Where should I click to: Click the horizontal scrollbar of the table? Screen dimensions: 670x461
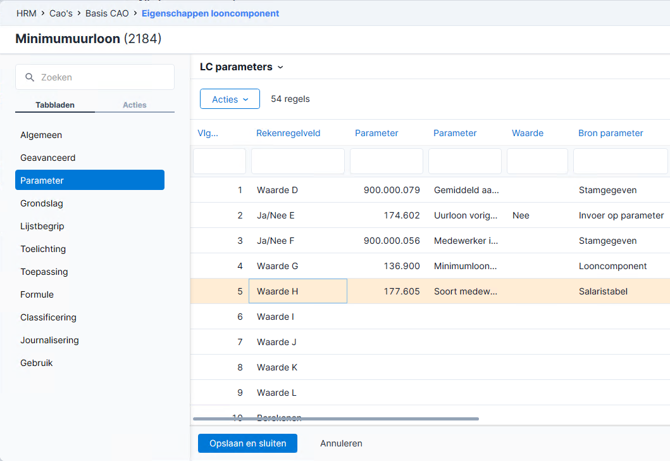pos(336,419)
